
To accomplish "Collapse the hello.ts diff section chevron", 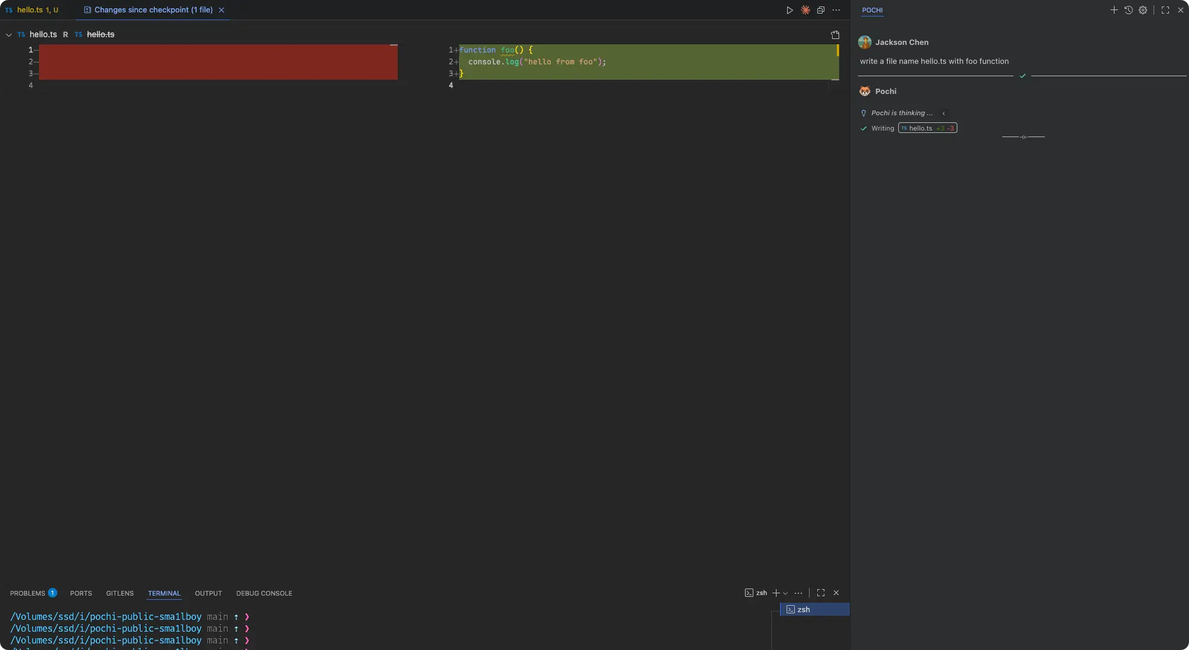I will [9, 35].
